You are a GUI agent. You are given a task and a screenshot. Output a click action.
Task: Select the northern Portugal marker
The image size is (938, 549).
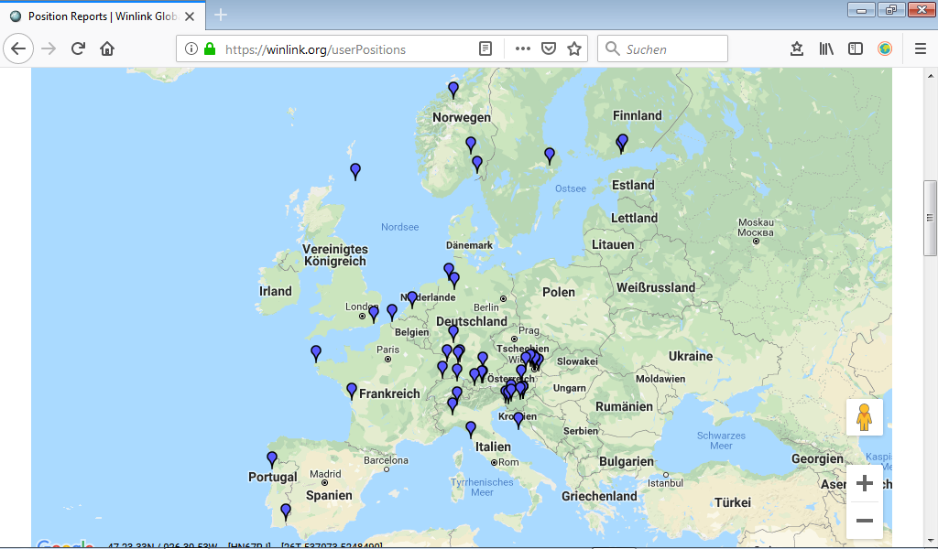click(x=272, y=459)
